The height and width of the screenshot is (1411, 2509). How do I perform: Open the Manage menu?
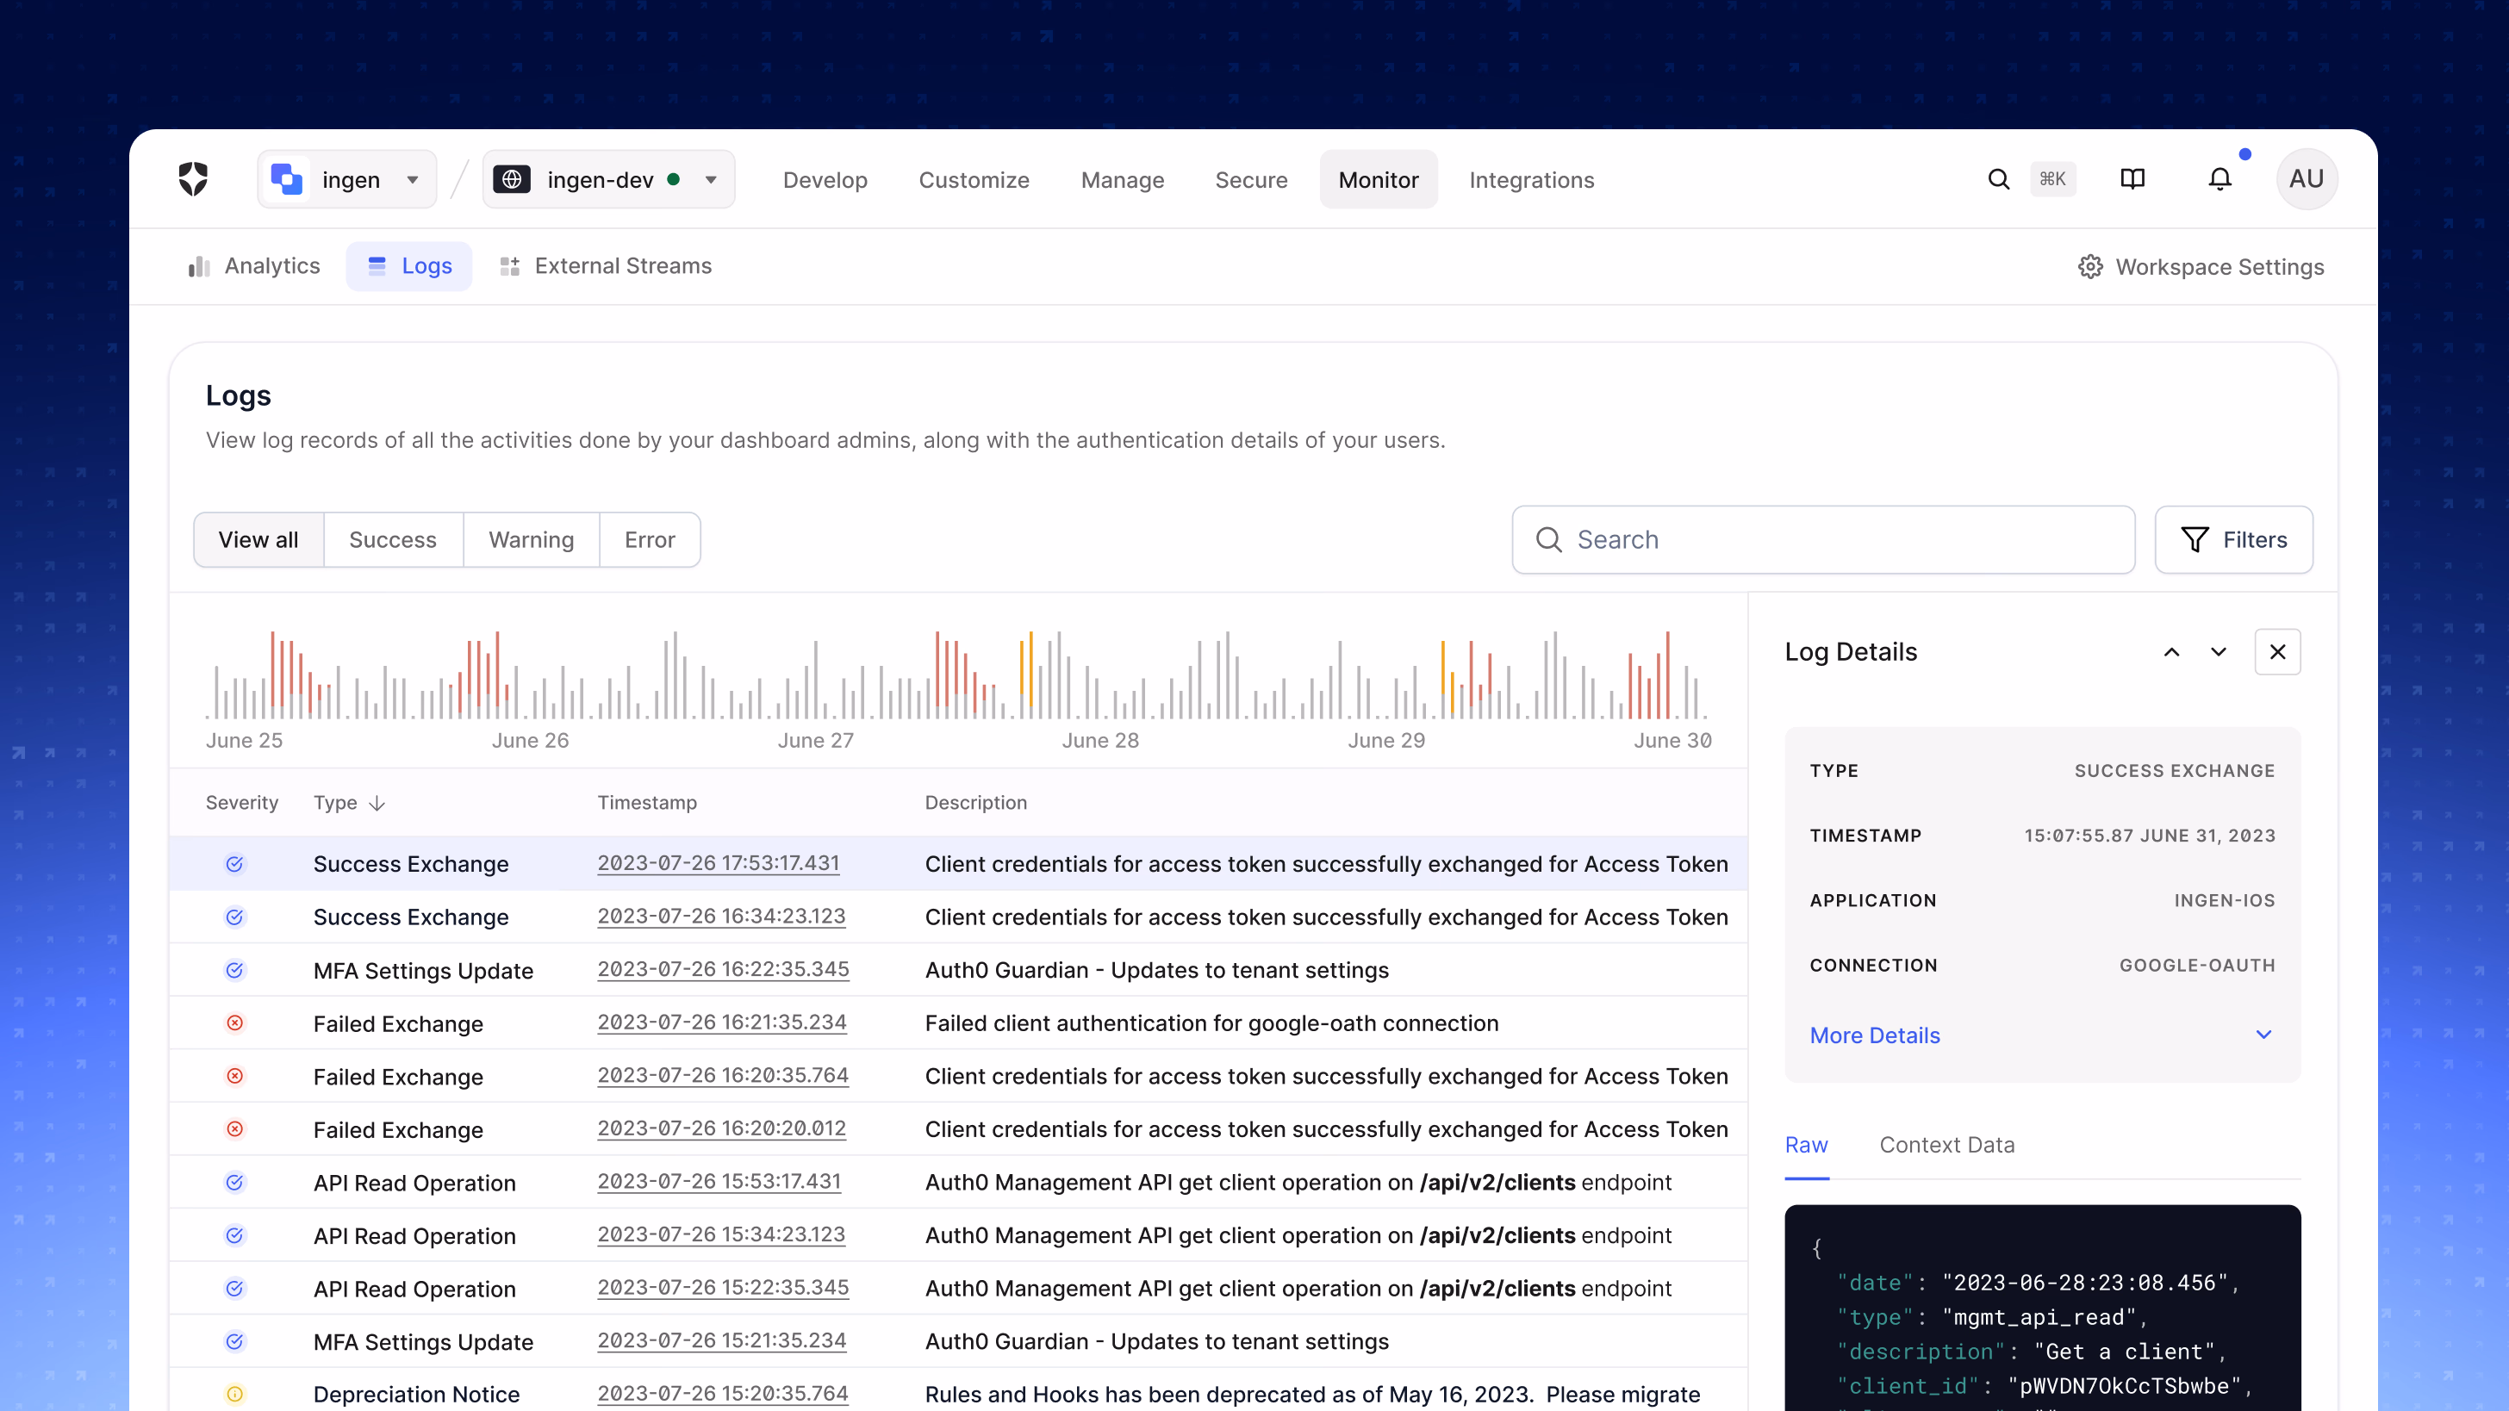(1122, 180)
